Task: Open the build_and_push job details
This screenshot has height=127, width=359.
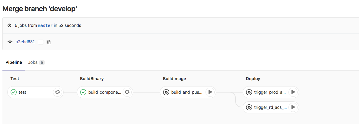Action: pyautogui.click(x=187, y=92)
